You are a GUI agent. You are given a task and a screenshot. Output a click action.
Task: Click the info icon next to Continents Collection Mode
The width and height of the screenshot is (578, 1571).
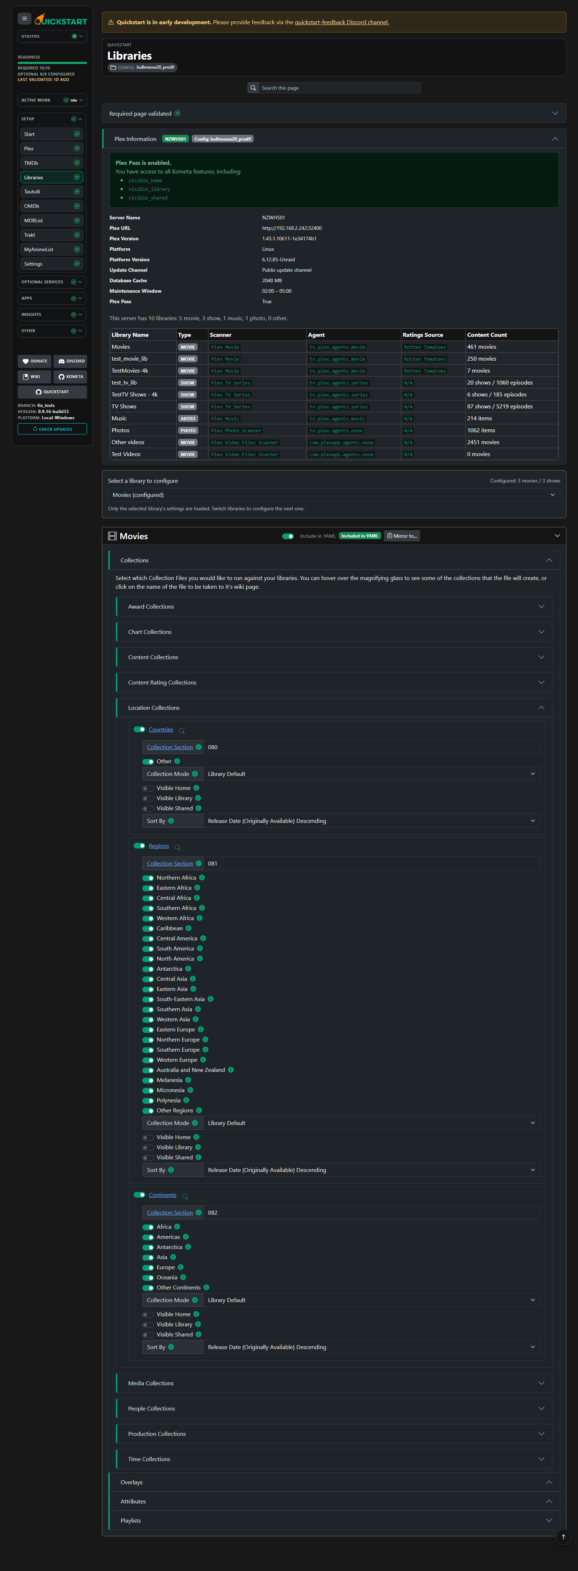(194, 1300)
